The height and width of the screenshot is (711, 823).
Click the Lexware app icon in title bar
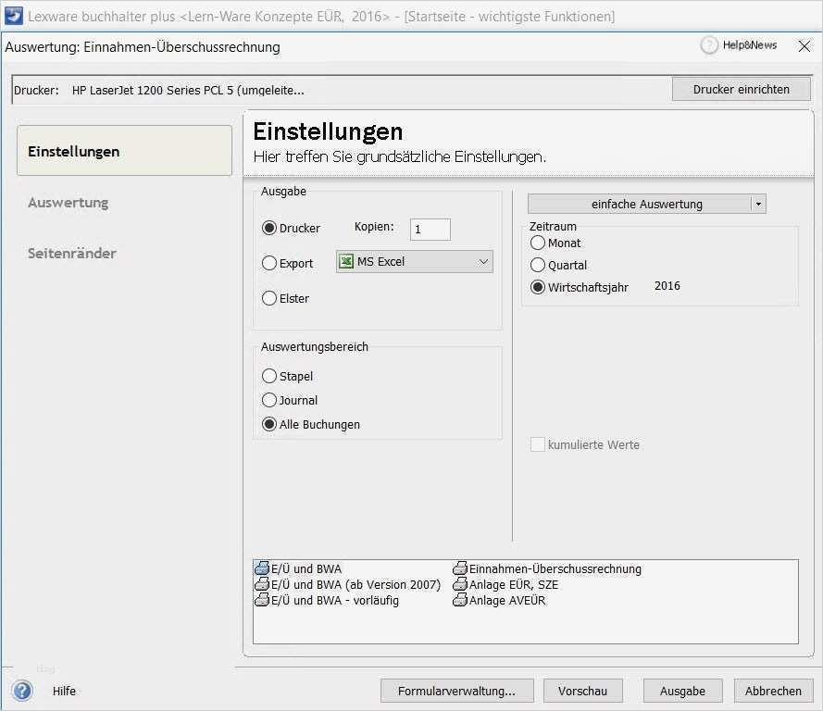tap(13, 15)
